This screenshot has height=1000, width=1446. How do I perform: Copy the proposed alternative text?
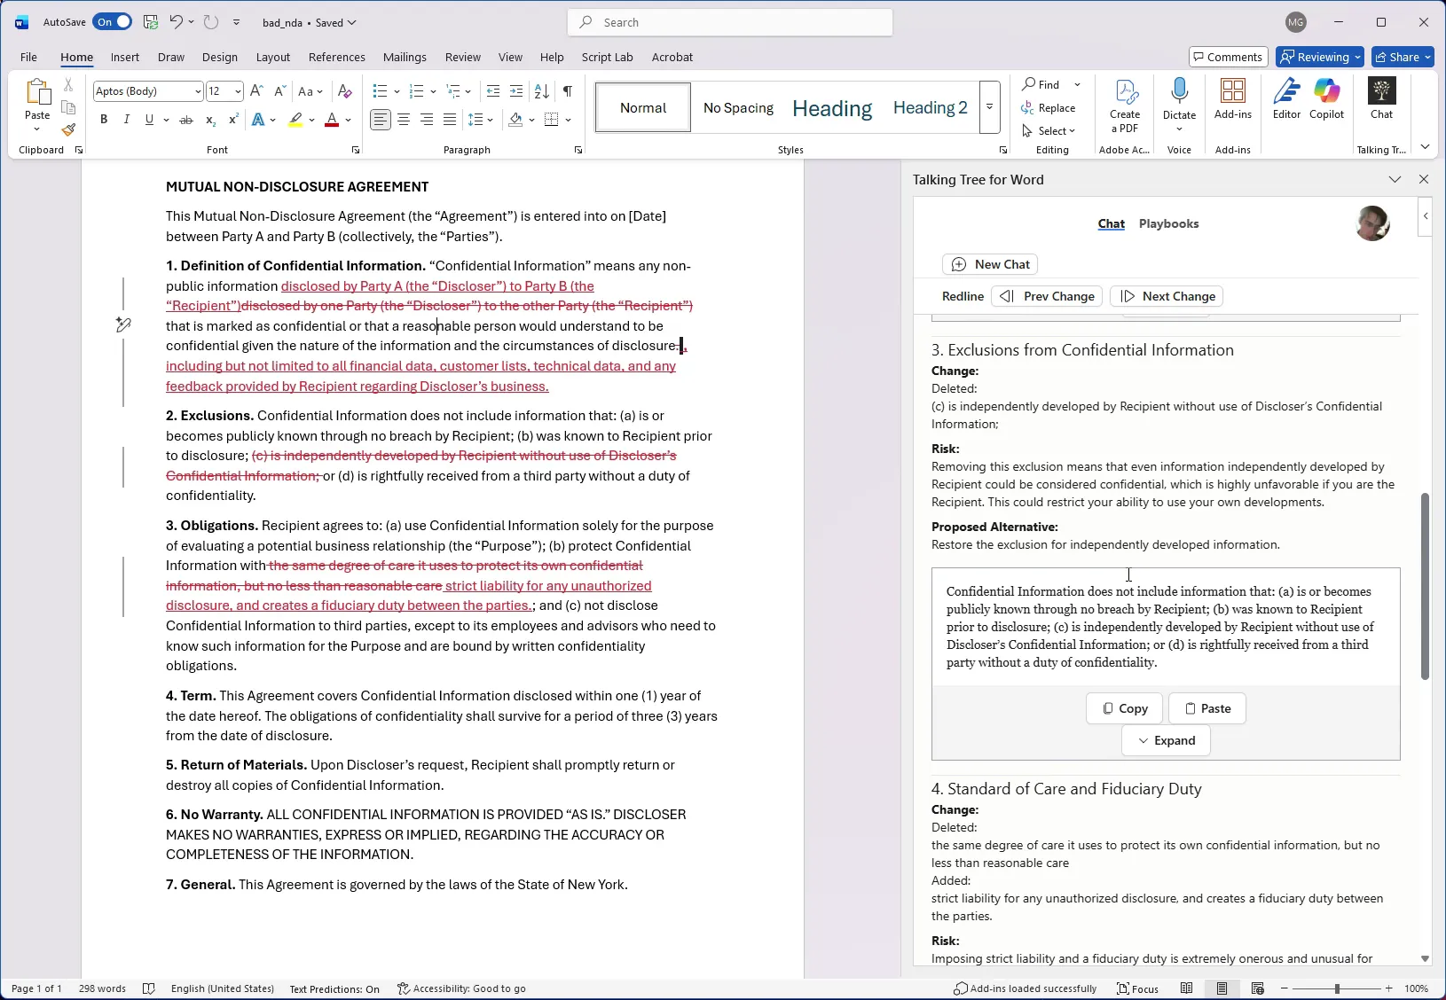pos(1124,708)
